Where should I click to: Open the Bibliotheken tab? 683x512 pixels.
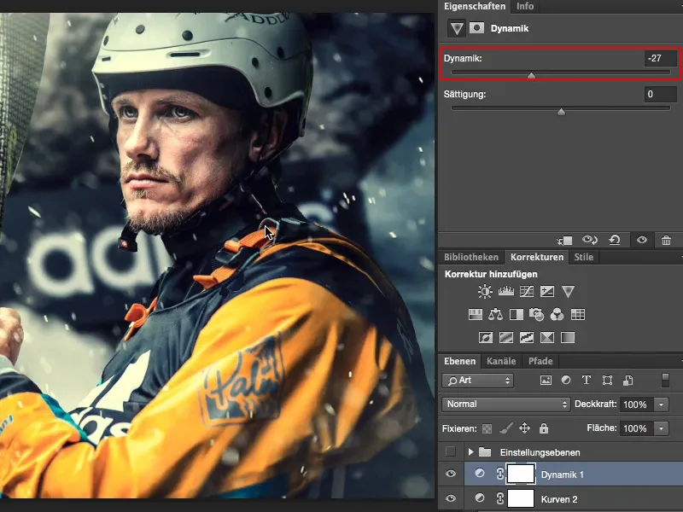click(471, 257)
